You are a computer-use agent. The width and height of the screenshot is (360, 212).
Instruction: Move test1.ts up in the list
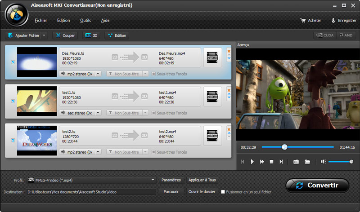pos(229,94)
